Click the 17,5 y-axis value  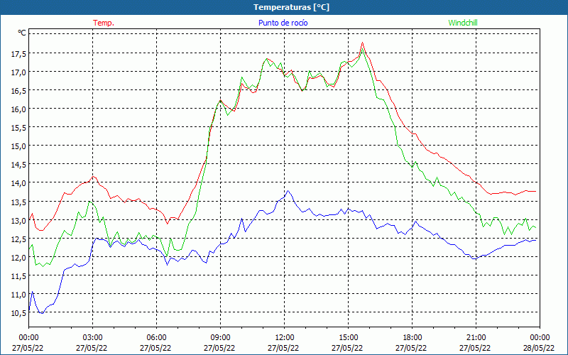click(x=18, y=54)
